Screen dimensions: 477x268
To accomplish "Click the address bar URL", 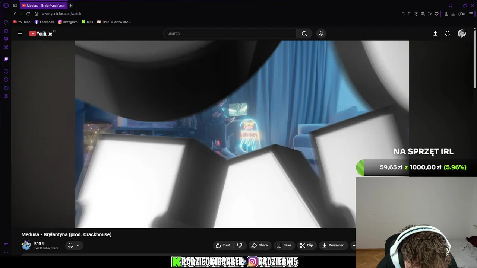I will coord(61,14).
